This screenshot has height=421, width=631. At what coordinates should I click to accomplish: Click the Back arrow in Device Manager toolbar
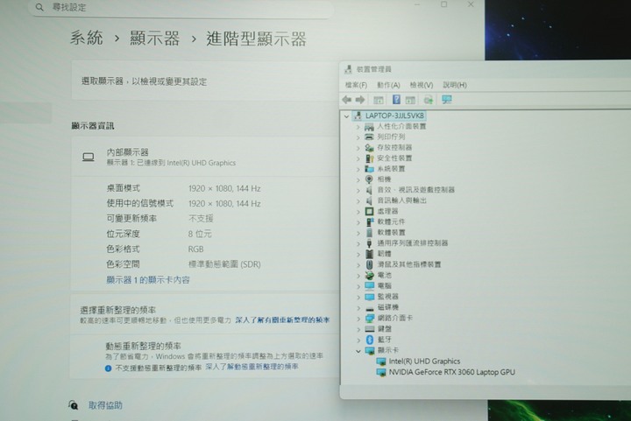[x=346, y=100]
